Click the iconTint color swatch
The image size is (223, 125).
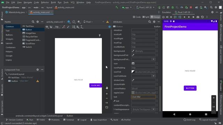click(133, 72)
